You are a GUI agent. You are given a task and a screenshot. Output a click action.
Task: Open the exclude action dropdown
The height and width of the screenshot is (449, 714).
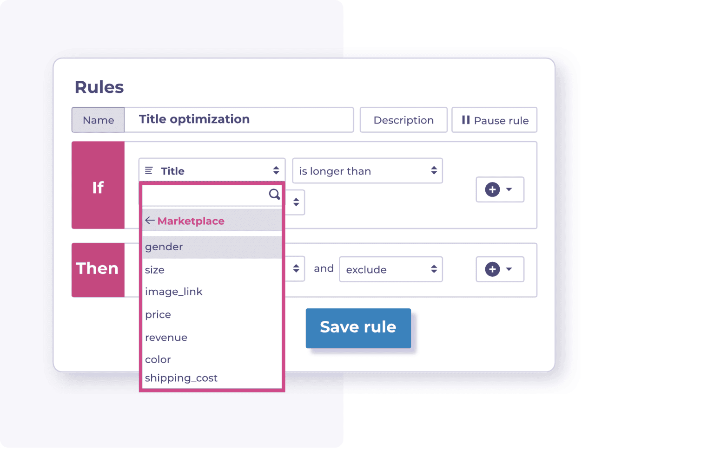point(390,269)
